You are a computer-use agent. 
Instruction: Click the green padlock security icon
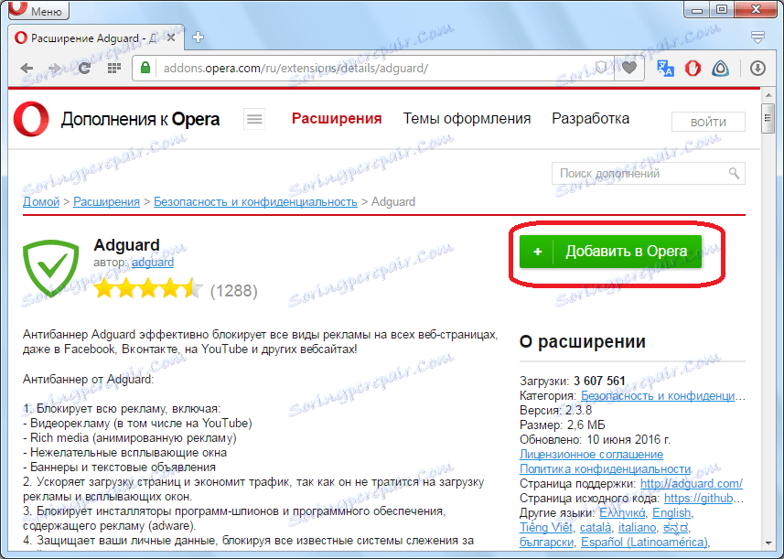145,68
